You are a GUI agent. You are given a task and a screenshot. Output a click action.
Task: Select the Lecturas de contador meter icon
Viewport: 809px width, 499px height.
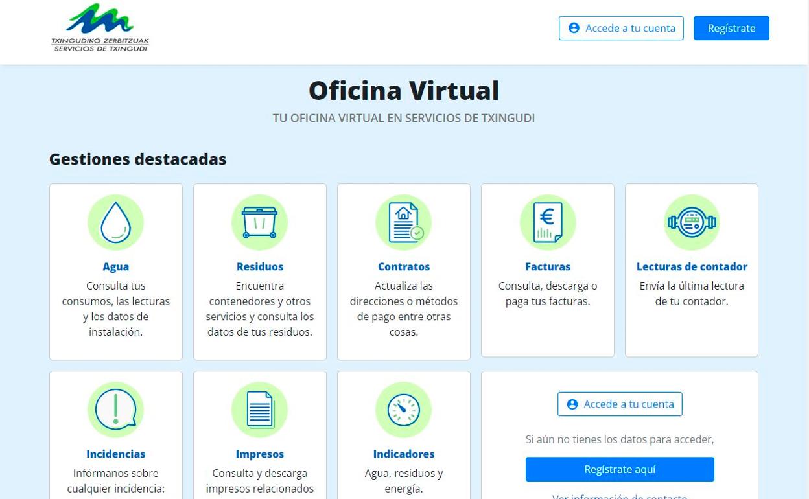tap(691, 222)
